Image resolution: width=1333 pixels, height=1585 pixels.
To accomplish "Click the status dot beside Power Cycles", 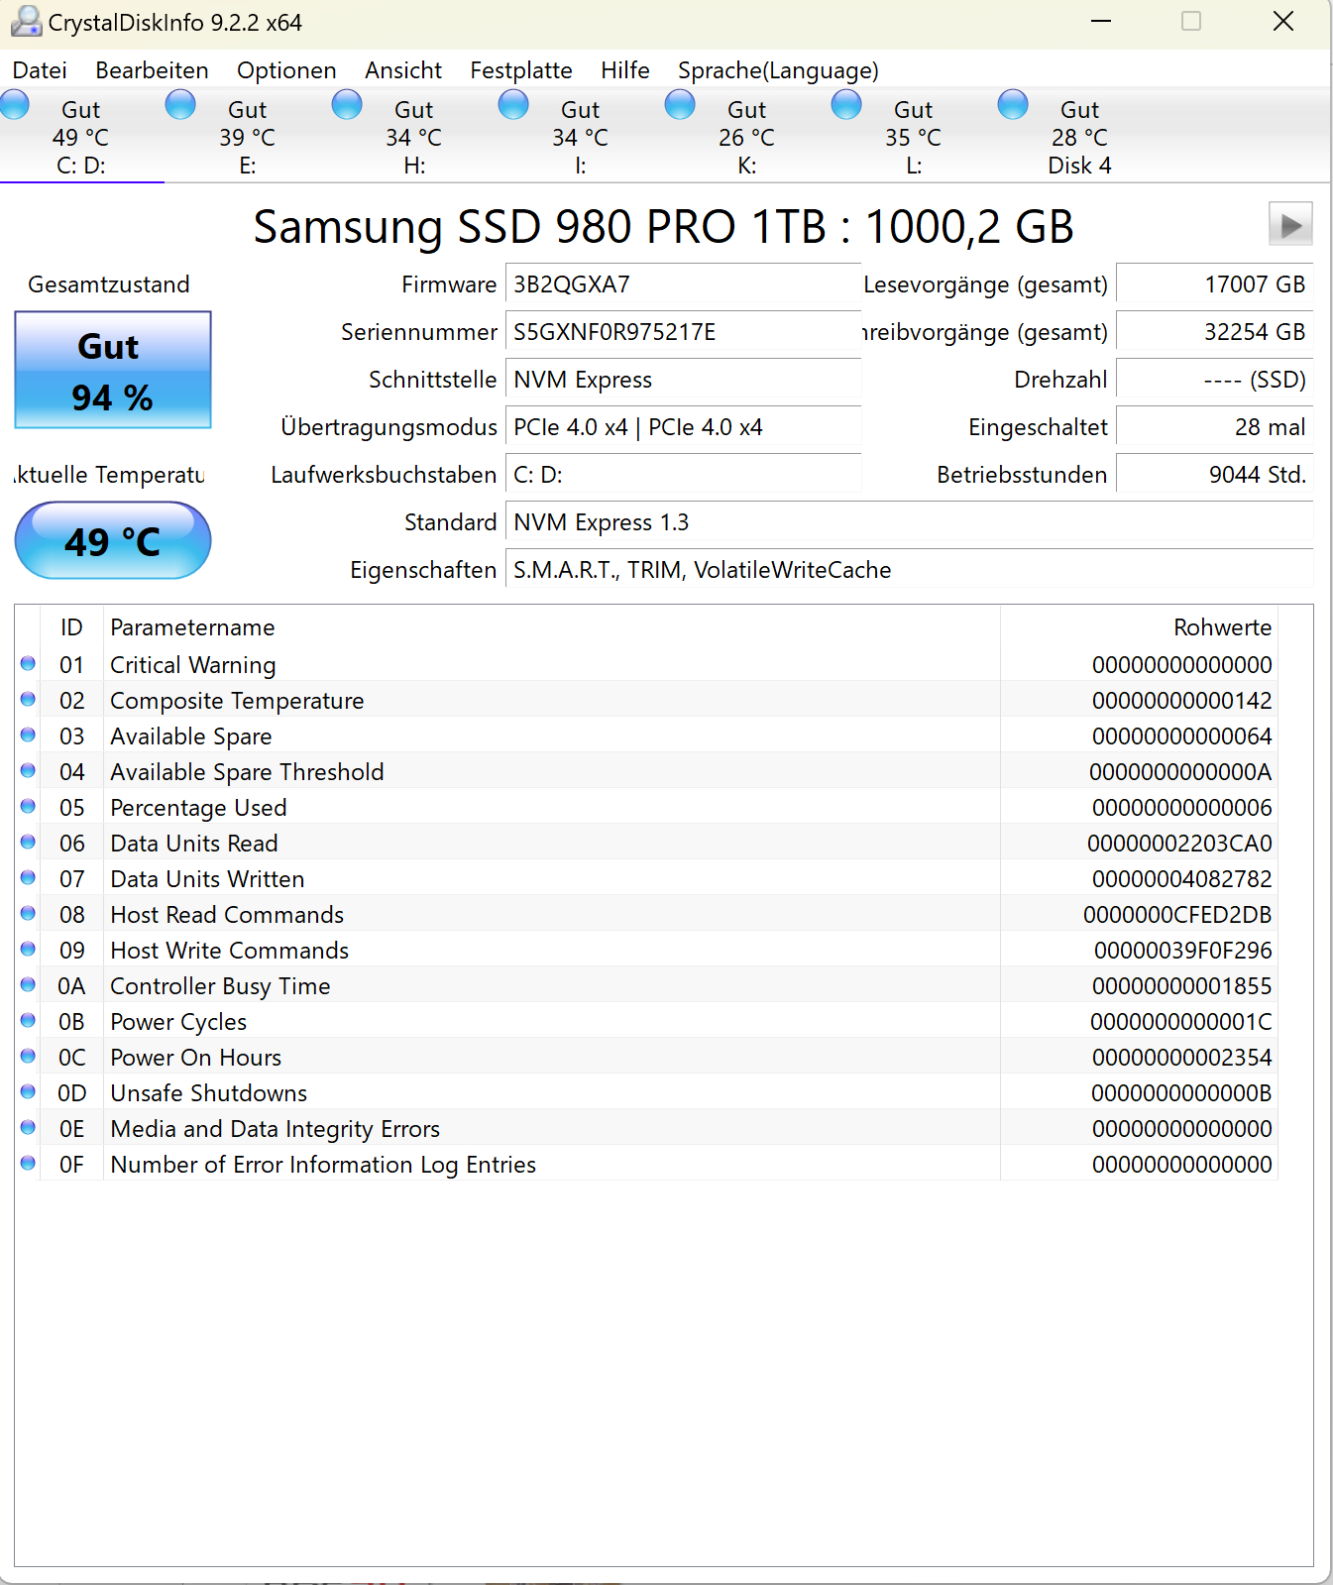I will [x=28, y=1020].
